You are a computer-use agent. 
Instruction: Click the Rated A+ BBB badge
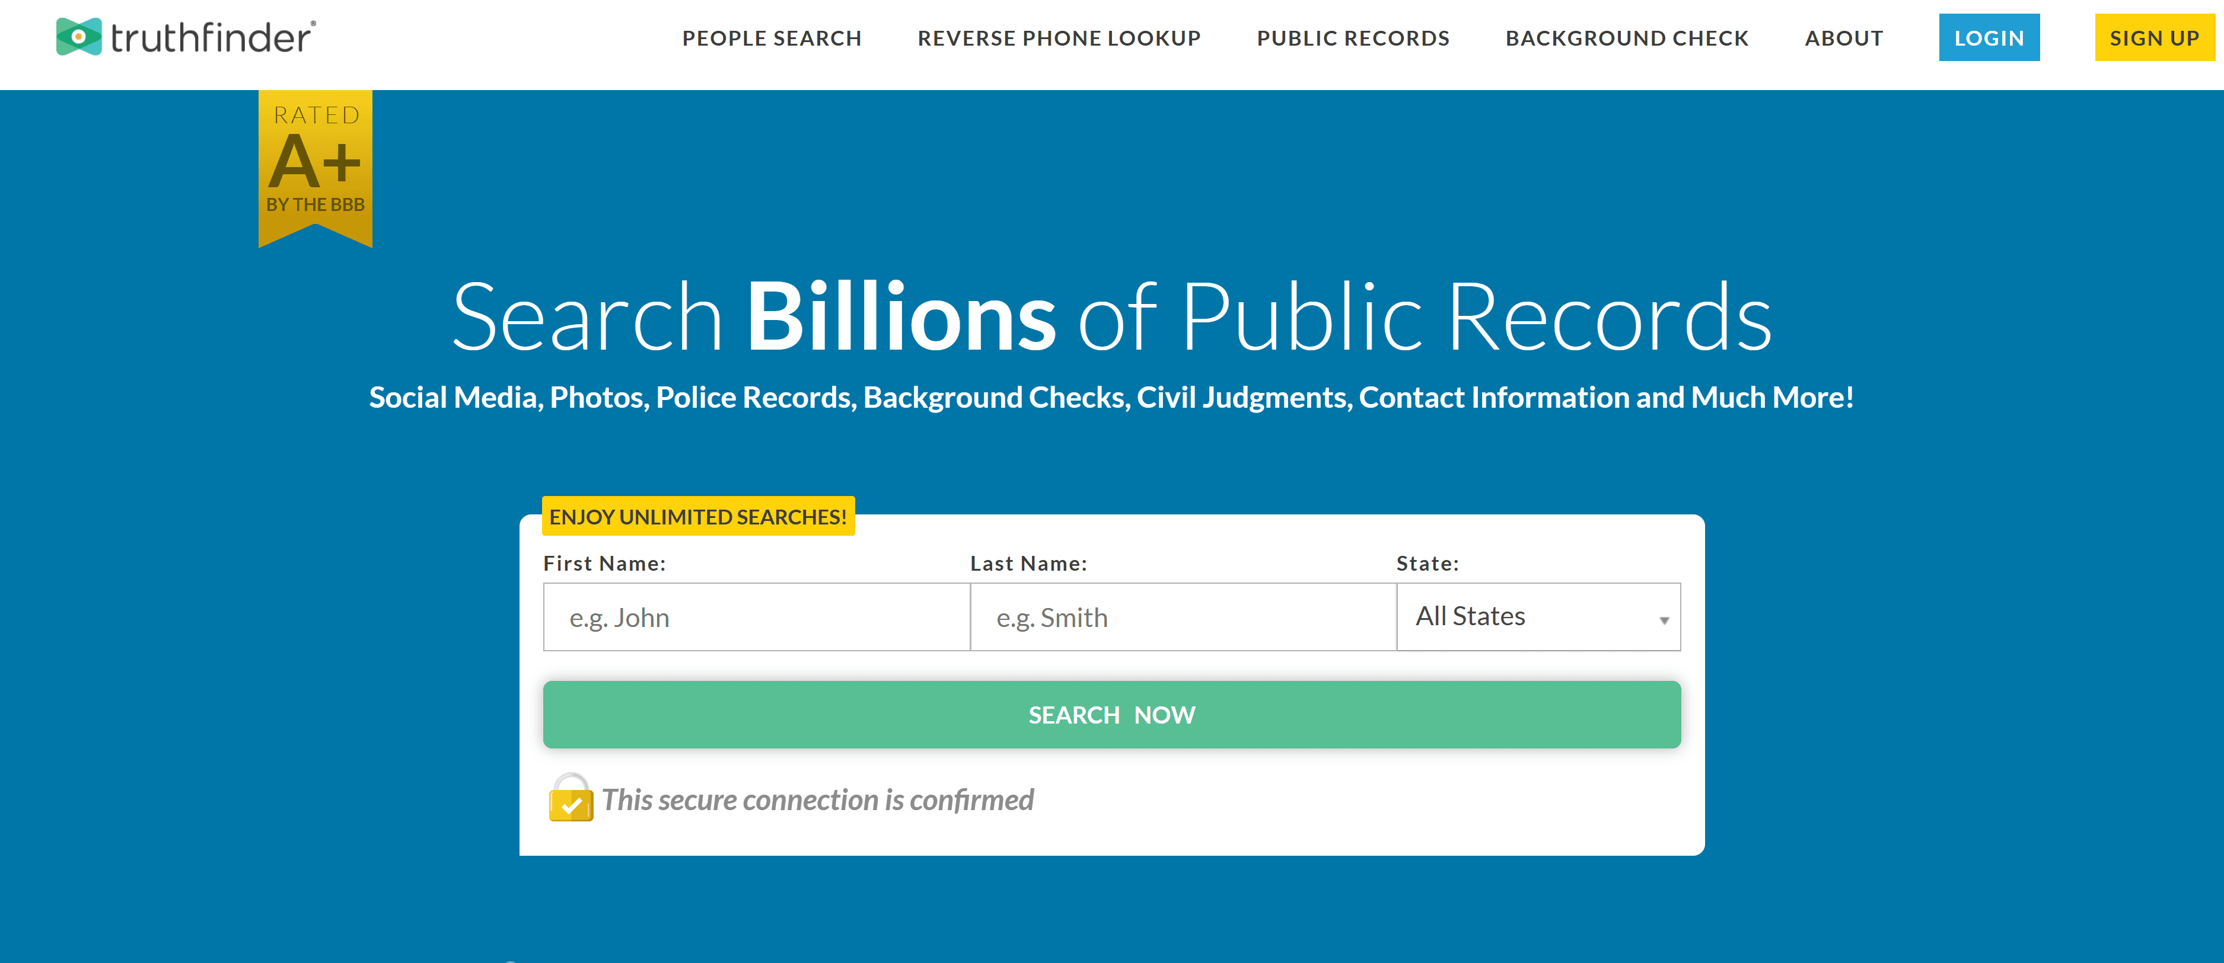coord(315,168)
